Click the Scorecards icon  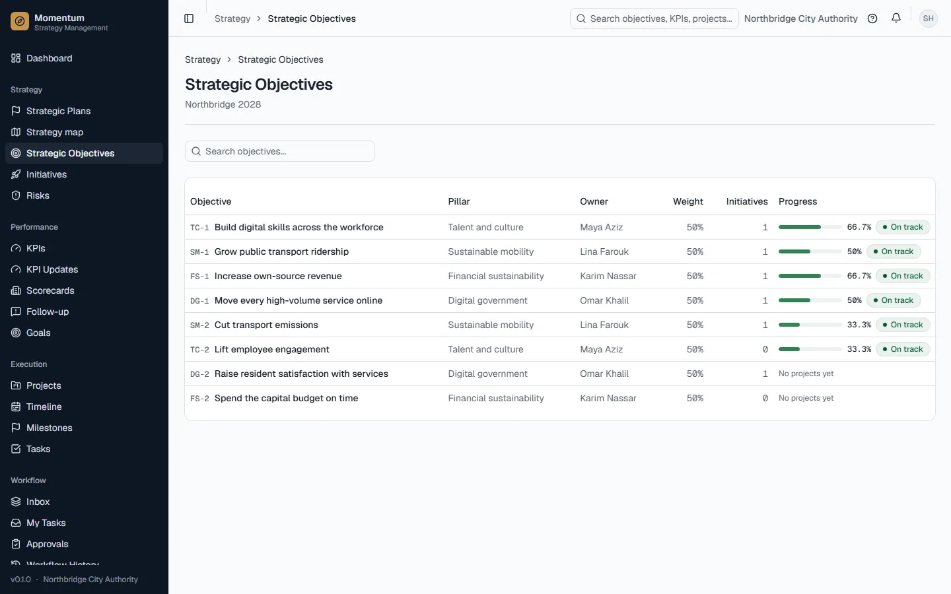[x=16, y=290]
